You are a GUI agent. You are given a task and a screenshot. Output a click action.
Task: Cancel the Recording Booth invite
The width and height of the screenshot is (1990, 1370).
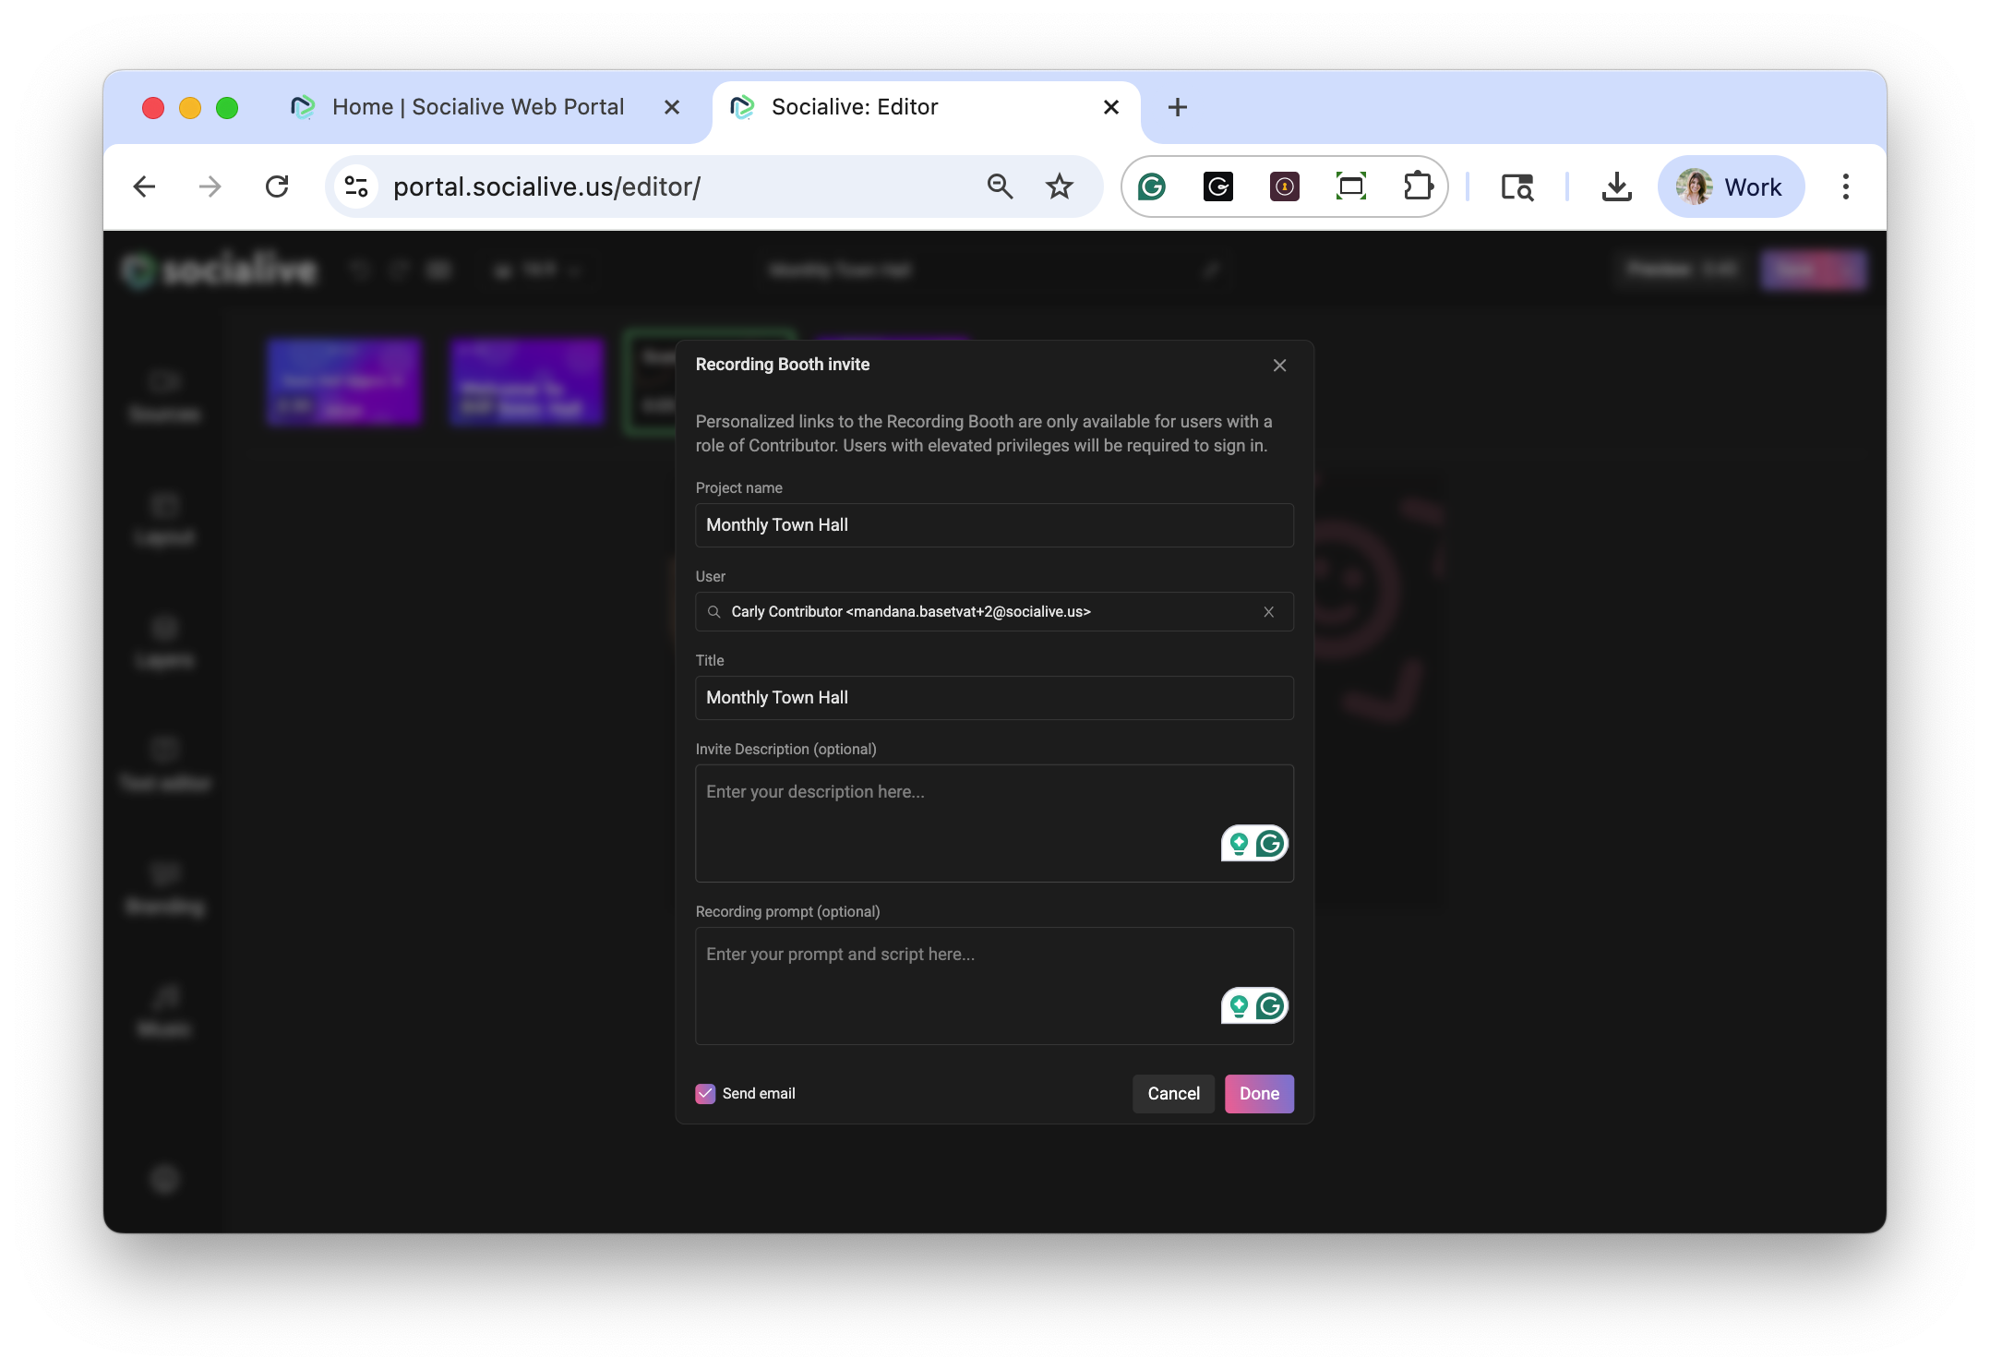tap(1172, 1094)
